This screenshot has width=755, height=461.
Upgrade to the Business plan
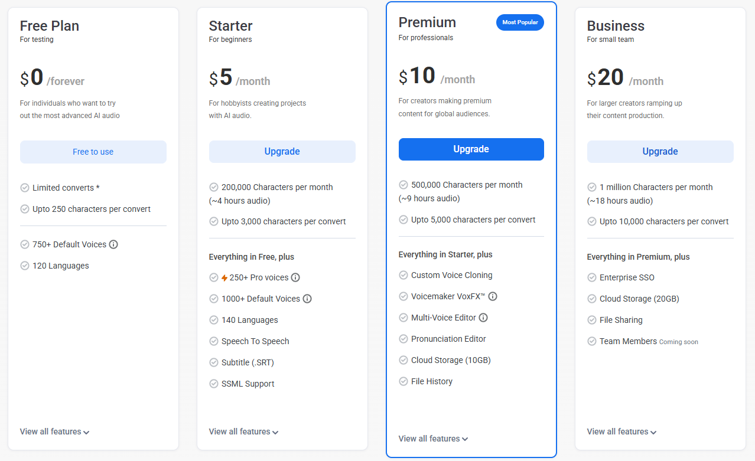[x=660, y=152]
